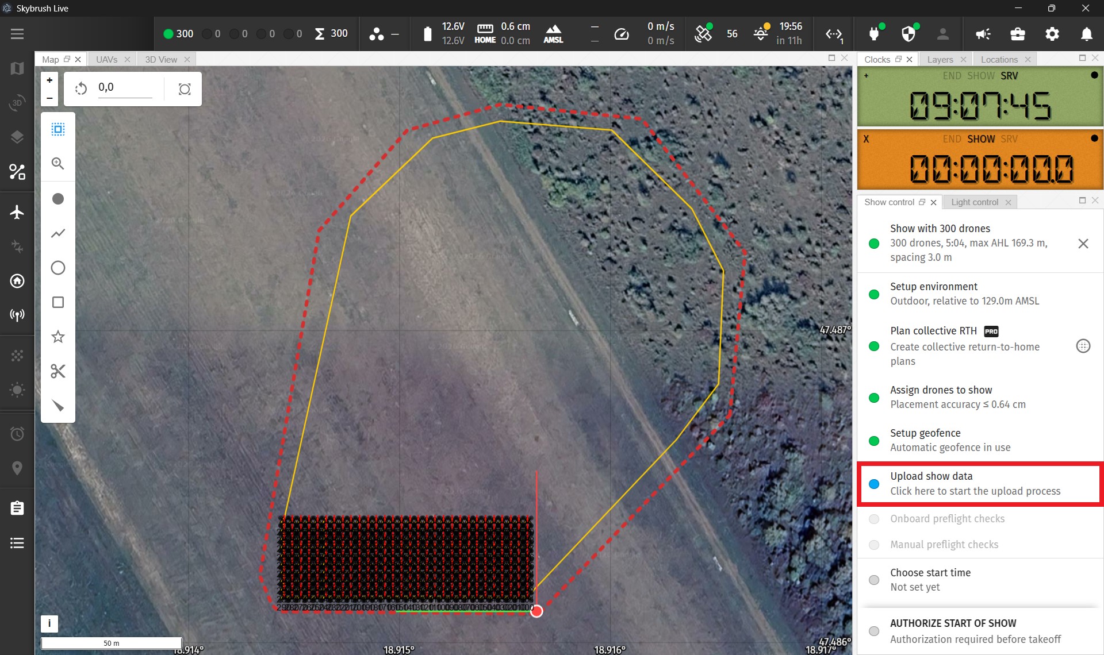Viewport: 1104px width, 655px height.
Task: Click the END SHOW SRV green clock display
Action: click(980, 97)
